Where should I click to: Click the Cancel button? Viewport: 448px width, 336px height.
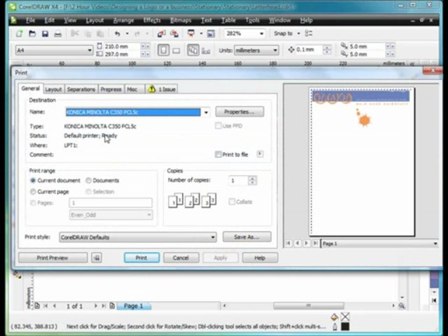pos(181,258)
